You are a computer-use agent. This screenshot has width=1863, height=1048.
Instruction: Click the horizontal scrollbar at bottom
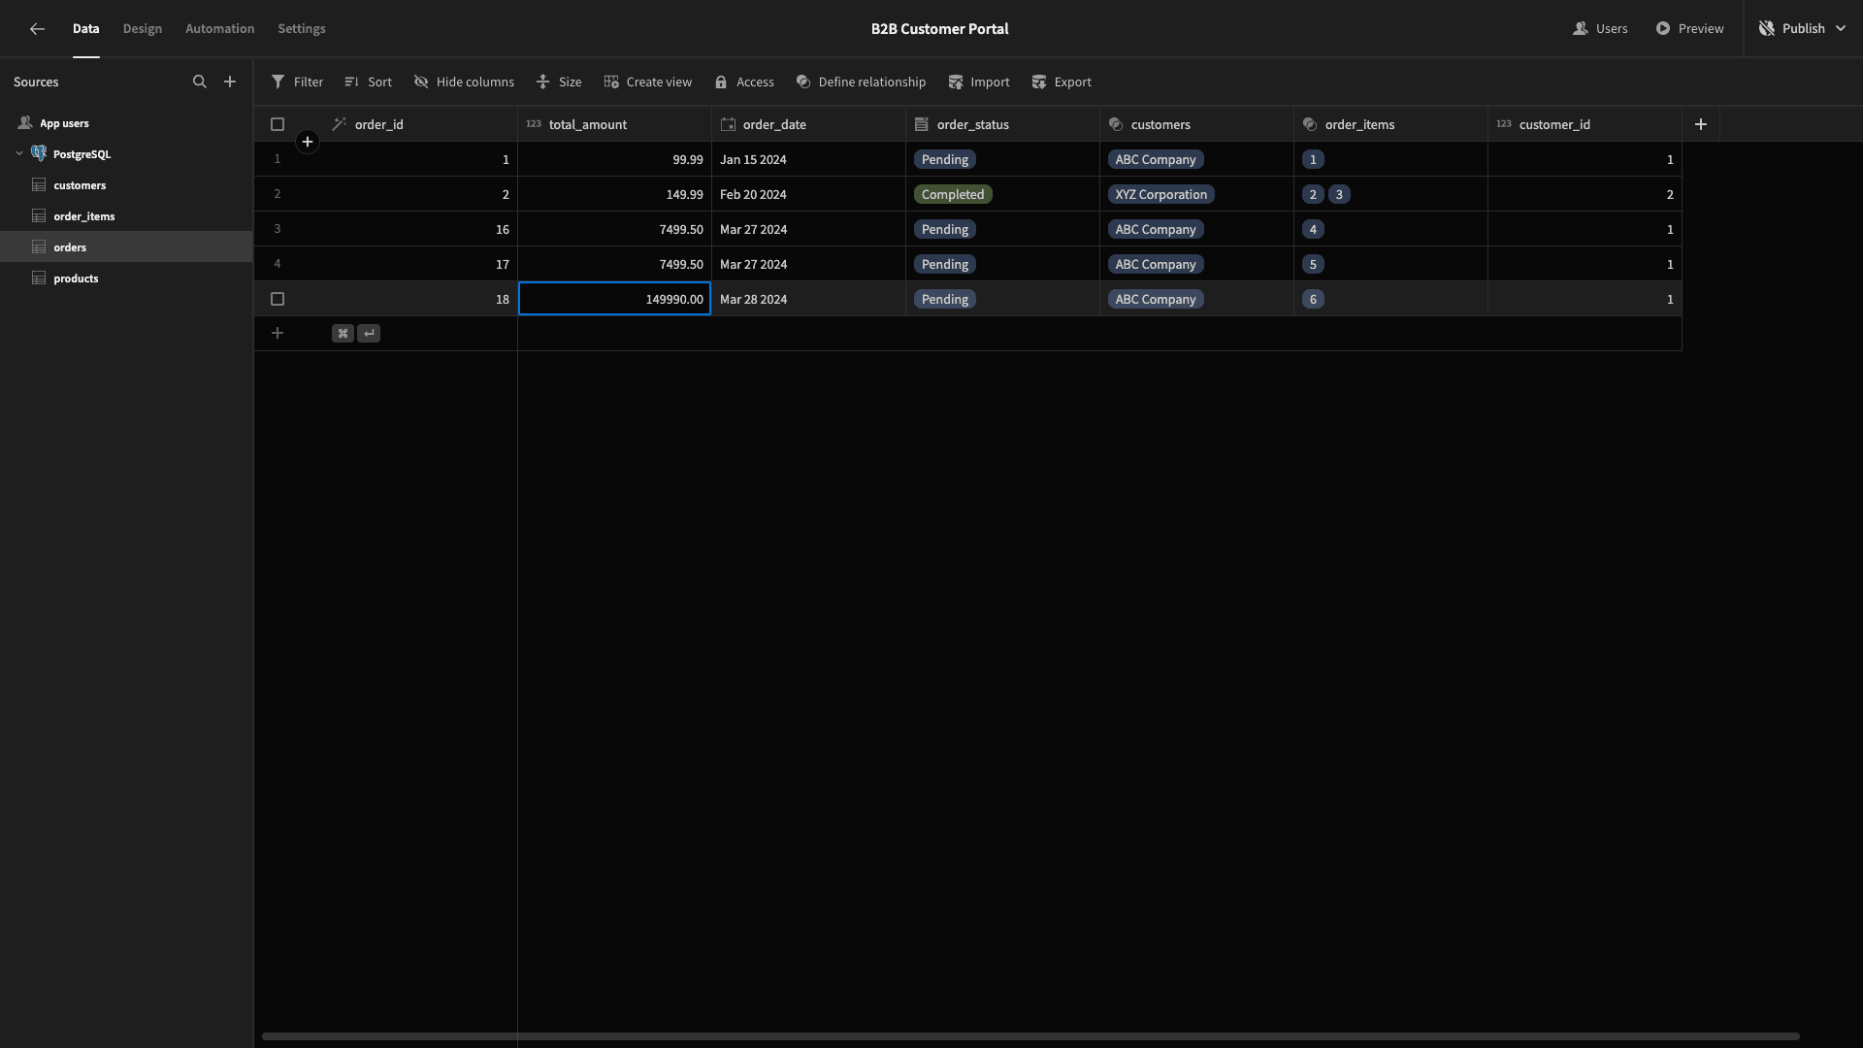click(1030, 1036)
